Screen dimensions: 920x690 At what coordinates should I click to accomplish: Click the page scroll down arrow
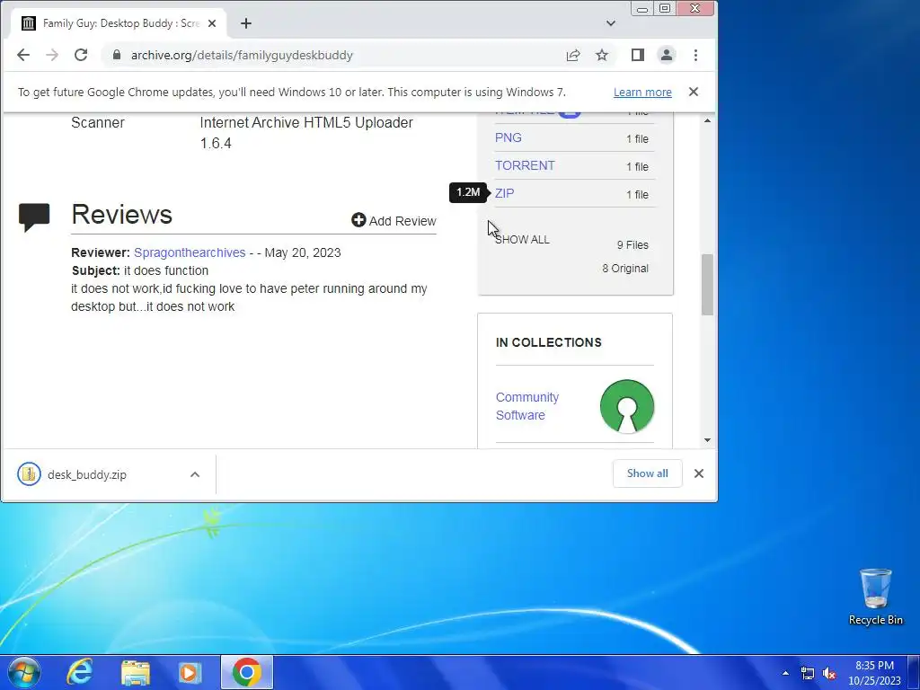click(x=708, y=440)
